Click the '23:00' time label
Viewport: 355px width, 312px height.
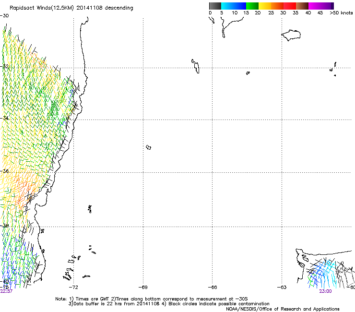(x=325, y=291)
